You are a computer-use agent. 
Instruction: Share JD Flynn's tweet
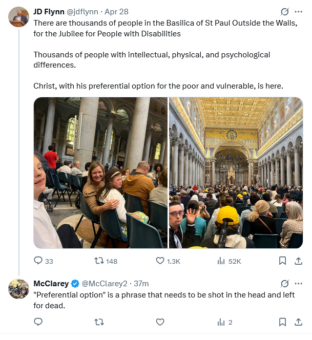(x=298, y=261)
